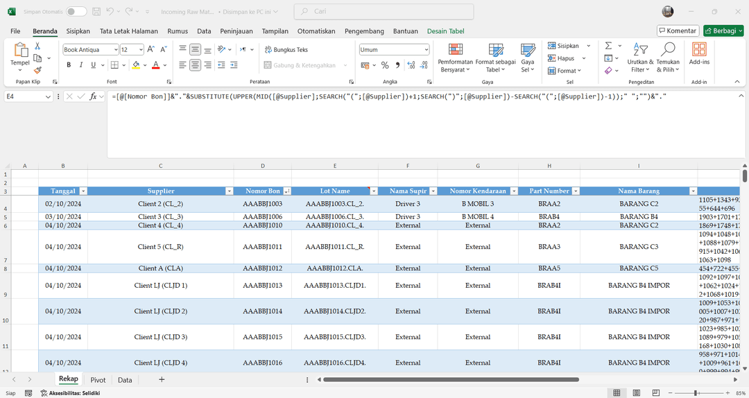The height and width of the screenshot is (398, 749).
Task: Click Aksesibilitas: Selidiki in status bar
Action: pyautogui.click(x=70, y=393)
